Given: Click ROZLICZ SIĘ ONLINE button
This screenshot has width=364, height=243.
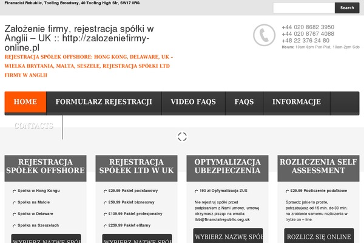Looking at the screenshot, I should (319, 236).
